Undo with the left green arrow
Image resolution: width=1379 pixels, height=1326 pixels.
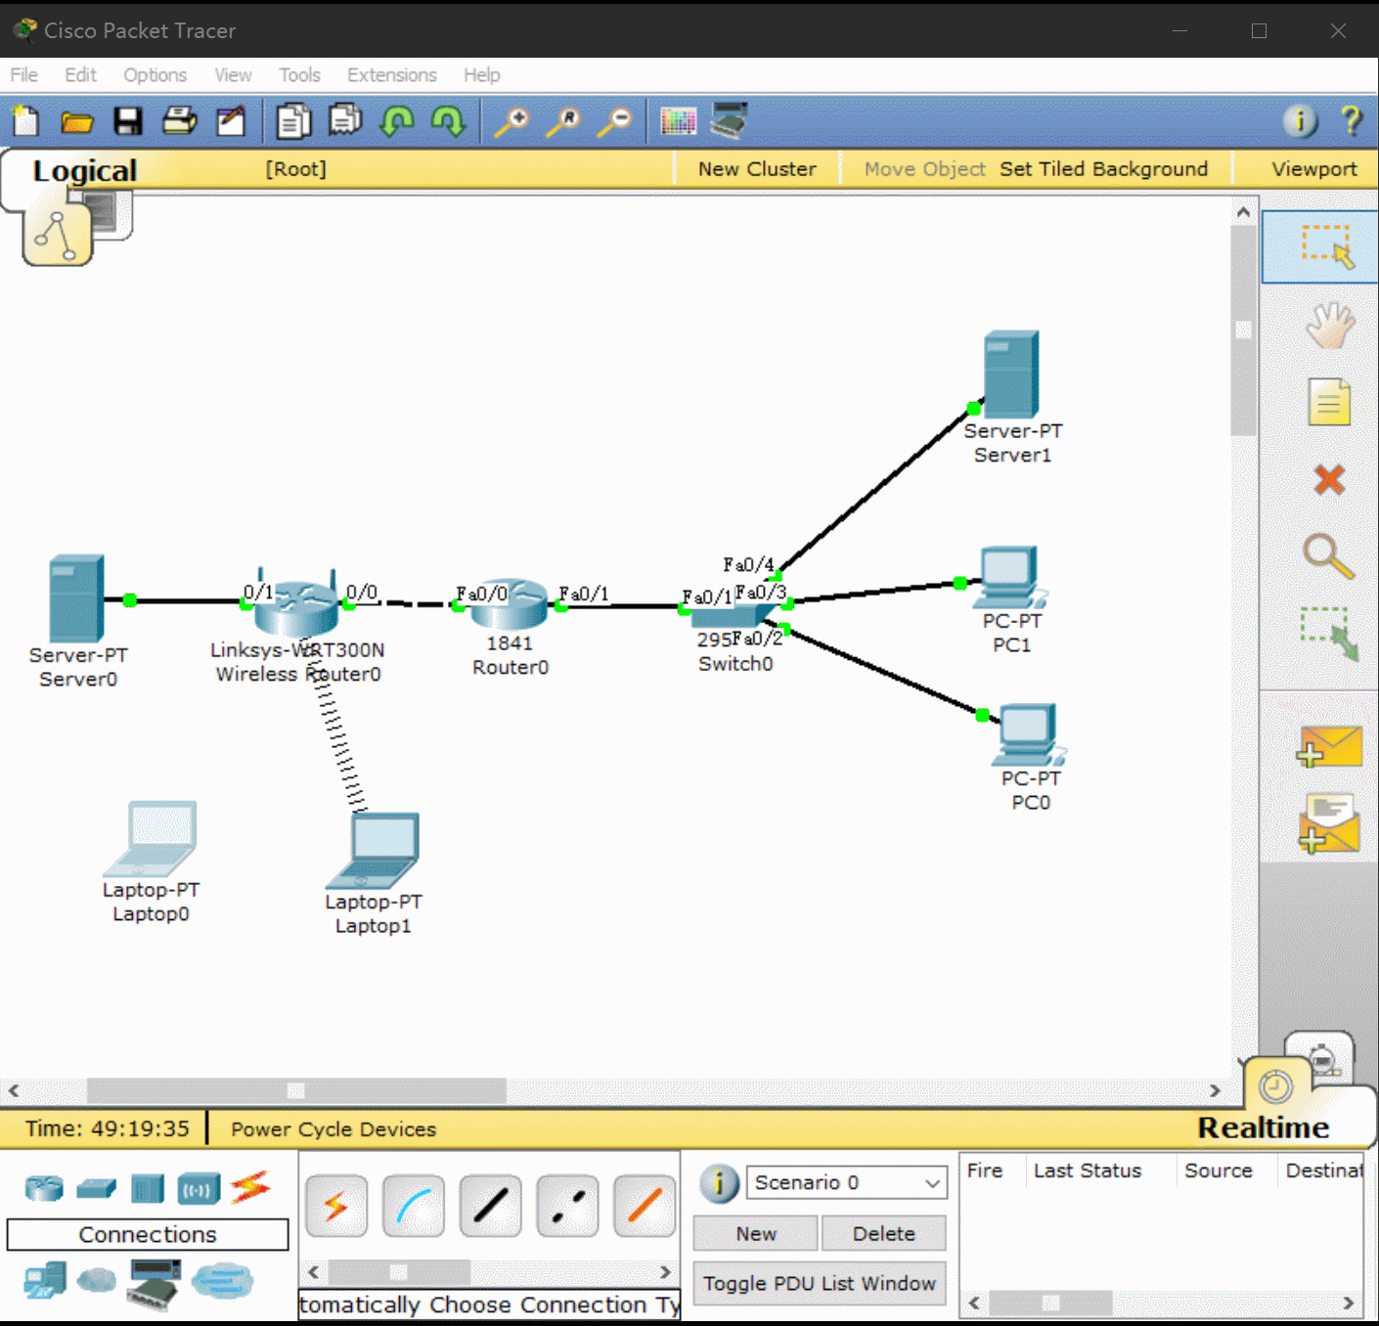tap(397, 121)
